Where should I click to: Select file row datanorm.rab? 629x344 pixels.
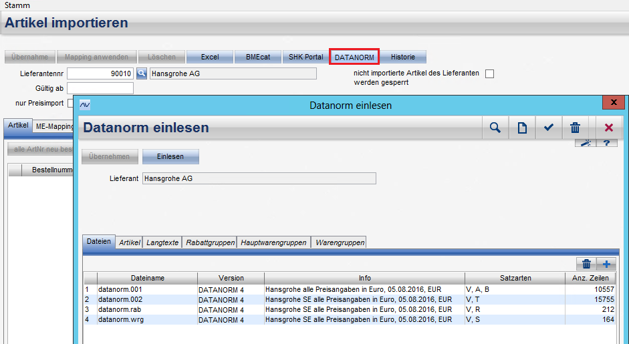tap(349, 309)
